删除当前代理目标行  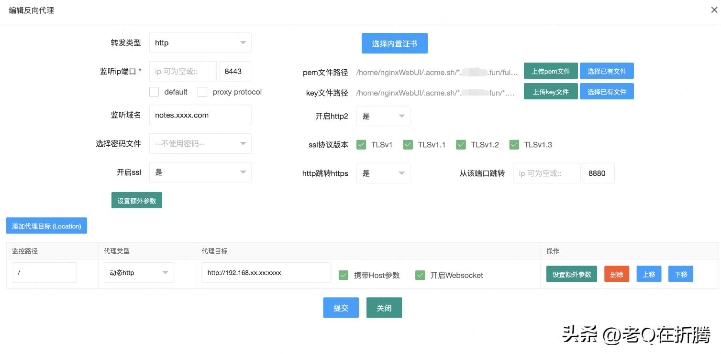[x=616, y=274]
